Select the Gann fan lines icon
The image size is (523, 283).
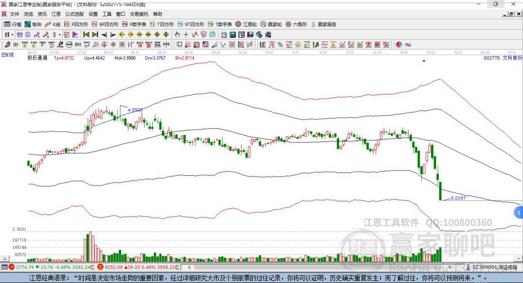coord(188,45)
